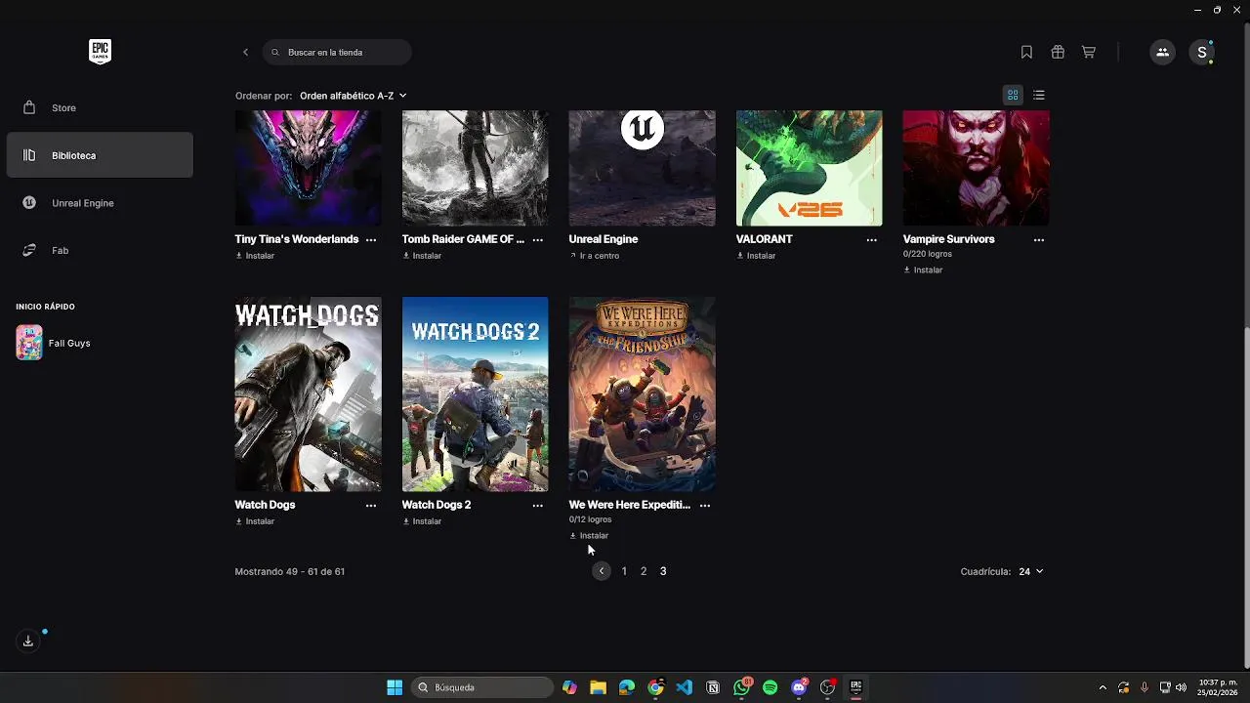Click the 0/220 logros text
The image size is (1250, 703).
[928, 254]
